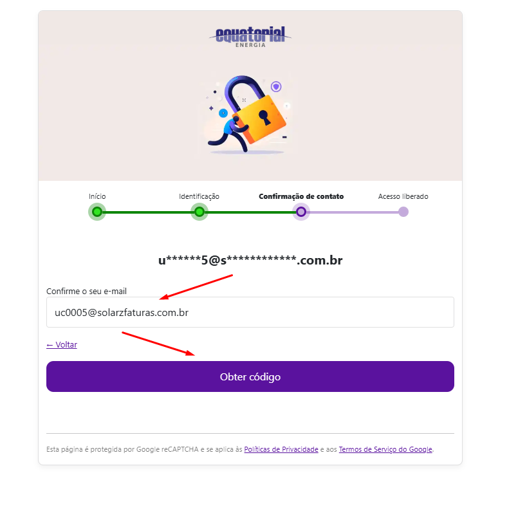Select the Identificação step label
This screenshot has height=511, width=527.
tap(199, 196)
